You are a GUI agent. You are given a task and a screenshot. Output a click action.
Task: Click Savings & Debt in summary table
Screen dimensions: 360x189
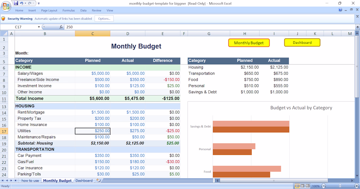[x=203, y=92]
